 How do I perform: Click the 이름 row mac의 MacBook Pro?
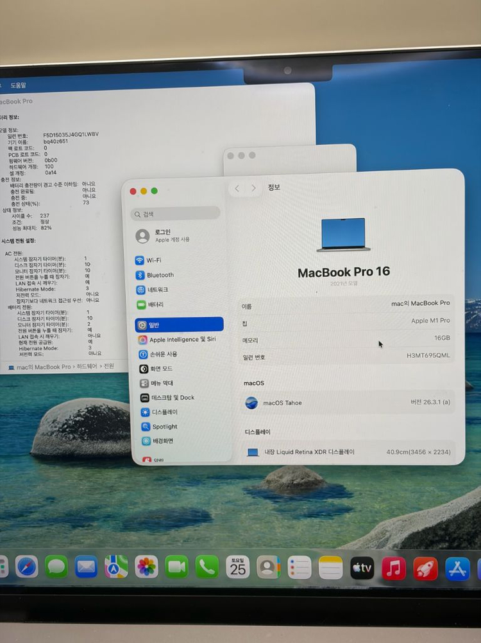[345, 304]
